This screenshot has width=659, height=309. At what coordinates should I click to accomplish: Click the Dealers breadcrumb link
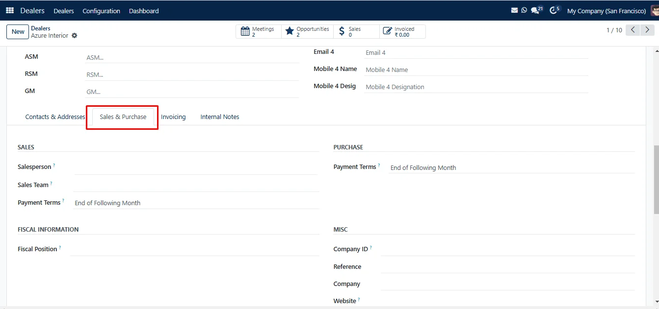pyautogui.click(x=41, y=28)
